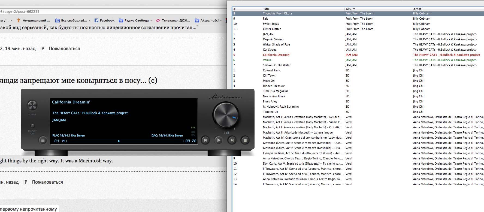Image resolution: width=484 pixels, height=212 pixels.
Task: Skip to next track in Audirvana
Action: pos(232,140)
